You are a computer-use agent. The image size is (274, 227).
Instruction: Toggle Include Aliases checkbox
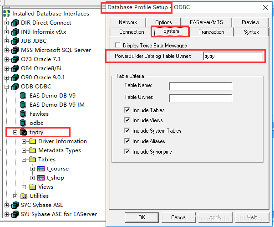[x=127, y=141]
